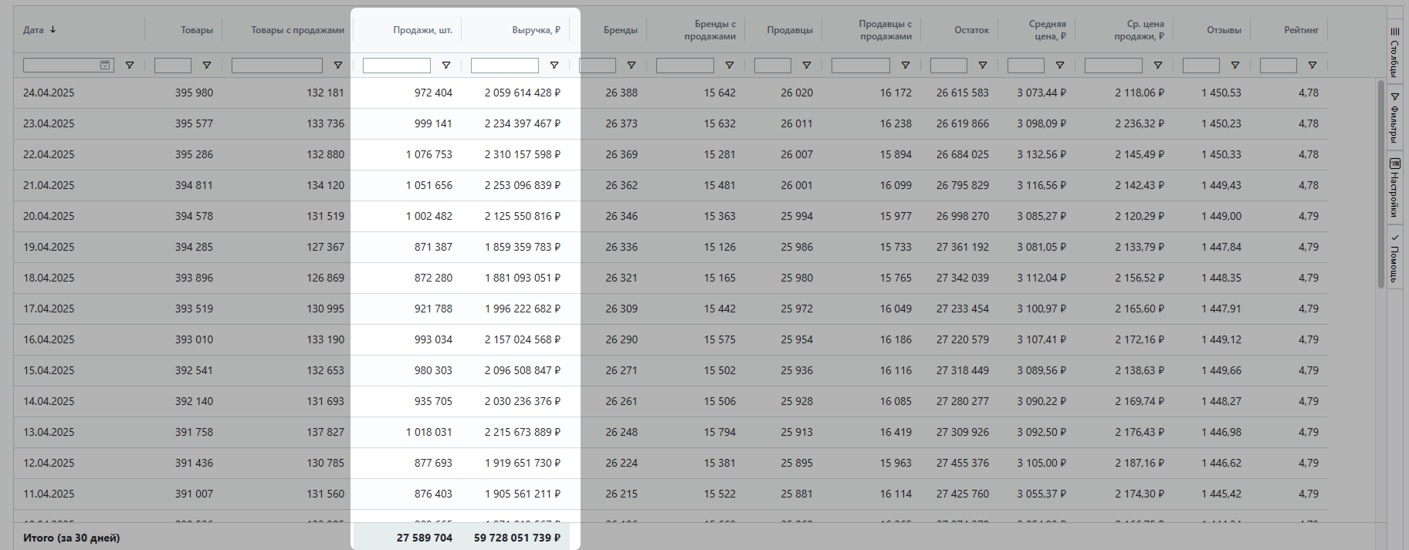This screenshot has width=1409, height=550.
Task: Select the sellers cell 25 913
Action: pos(797,432)
